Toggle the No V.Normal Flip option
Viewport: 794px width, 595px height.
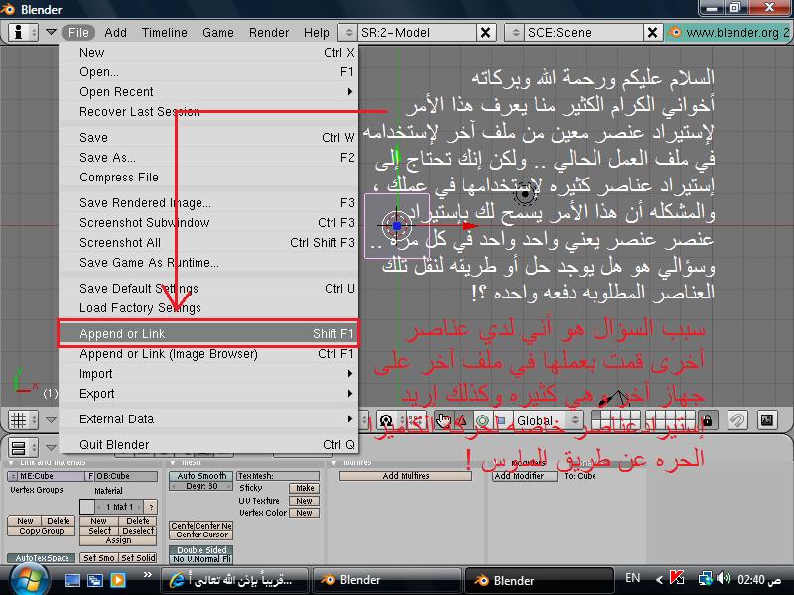pyautogui.click(x=201, y=559)
